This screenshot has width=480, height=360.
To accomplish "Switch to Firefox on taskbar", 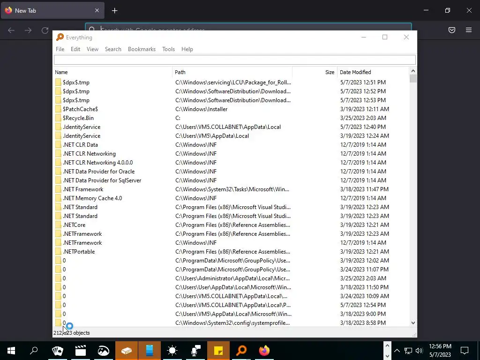I will [x=264, y=351].
